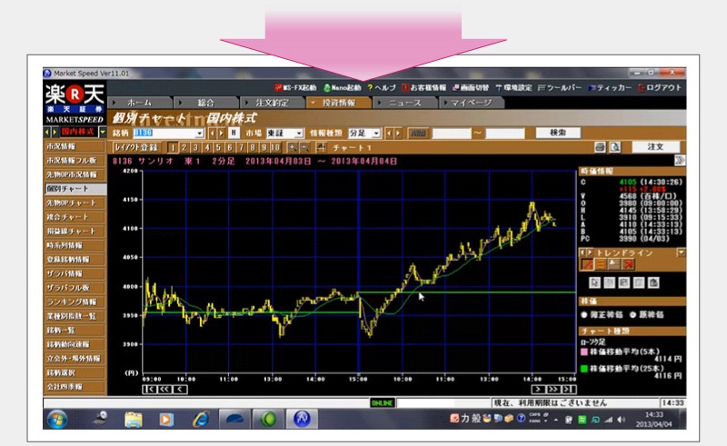Screen dimensions: 727x446
Task: Open the 投資情報 tab
Action: [339, 103]
